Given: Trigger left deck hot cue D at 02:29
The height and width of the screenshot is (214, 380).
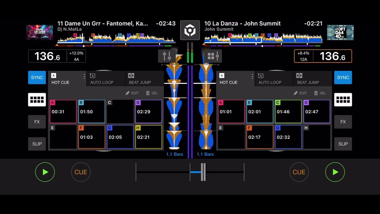Looking at the screenshot, I should (x=149, y=111).
